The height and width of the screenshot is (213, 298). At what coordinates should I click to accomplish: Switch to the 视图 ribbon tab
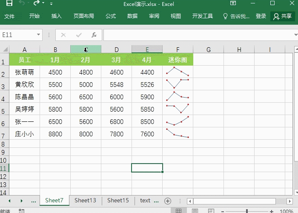(175, 16)
